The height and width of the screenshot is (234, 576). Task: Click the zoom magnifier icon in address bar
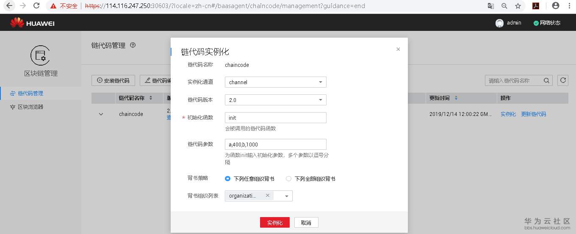coord(504,6)
